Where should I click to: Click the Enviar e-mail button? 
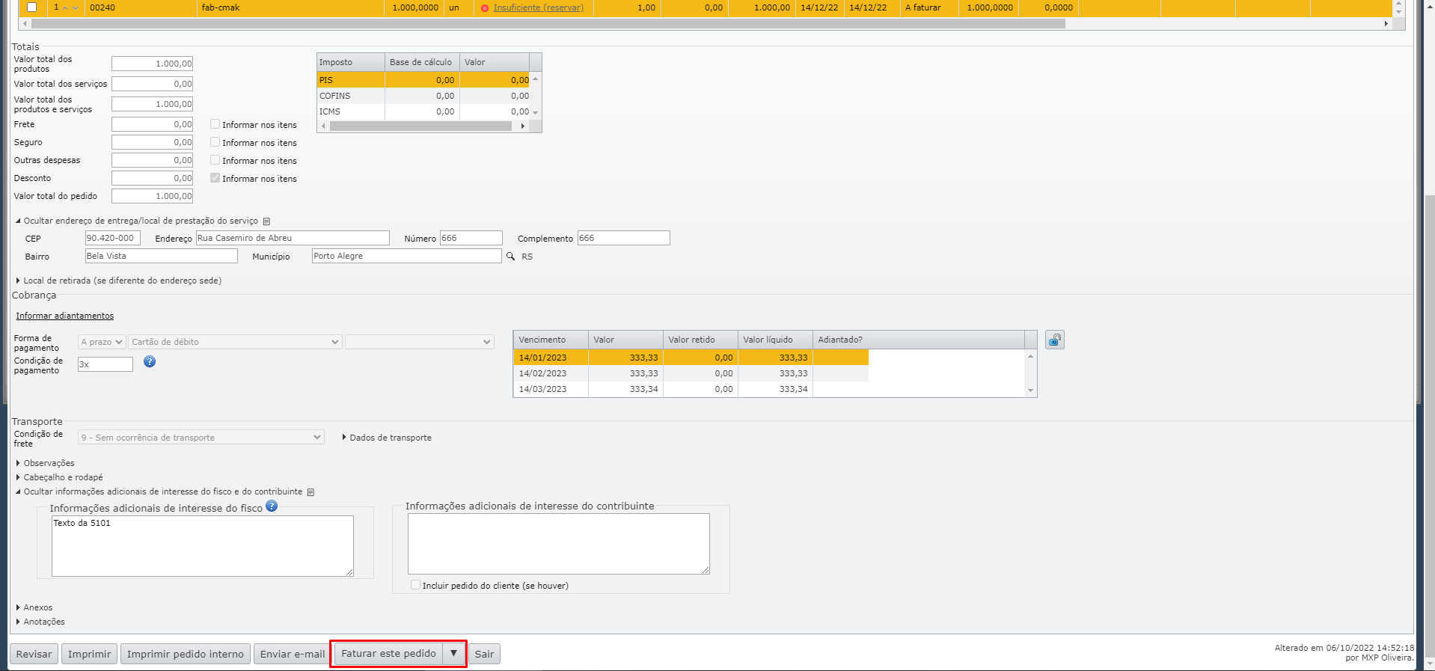[293, 654]
